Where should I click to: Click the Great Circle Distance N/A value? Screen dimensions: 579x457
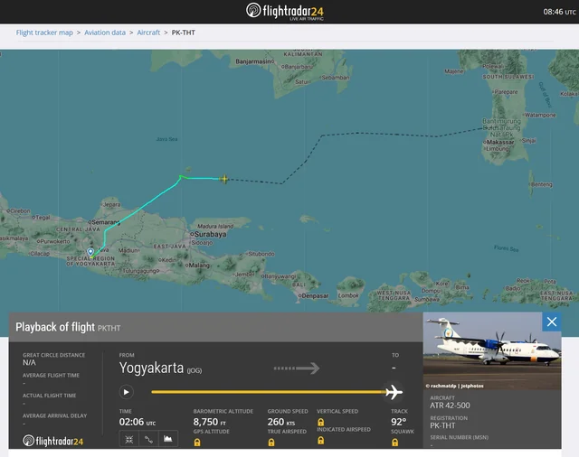click(x=29, y=363)
